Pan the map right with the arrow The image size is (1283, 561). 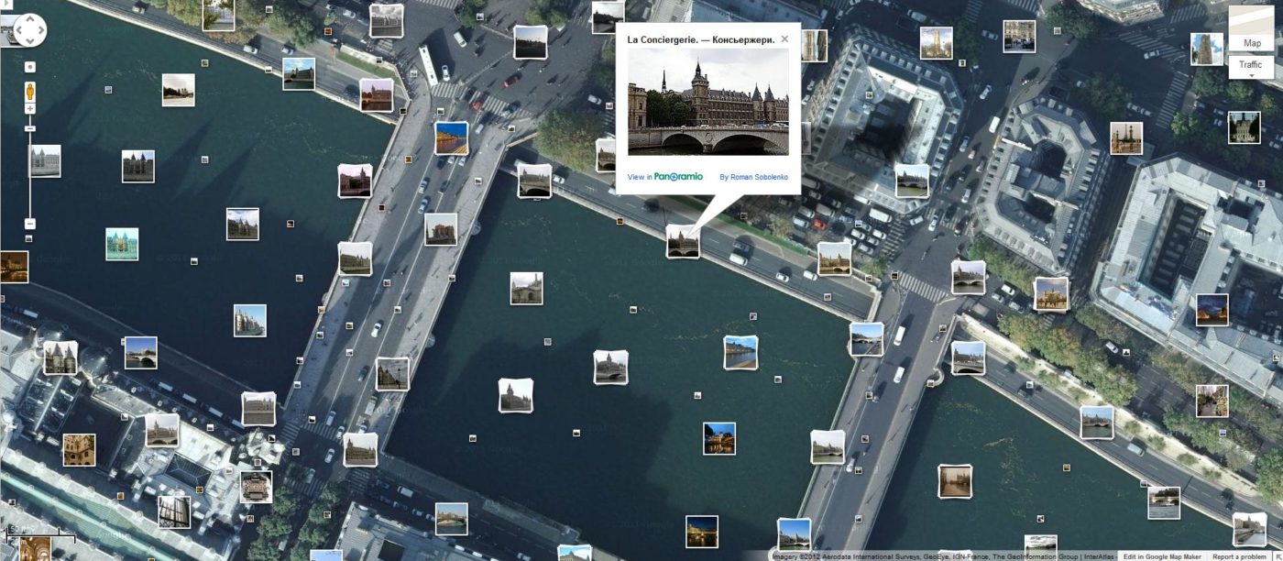coord(40,30)
